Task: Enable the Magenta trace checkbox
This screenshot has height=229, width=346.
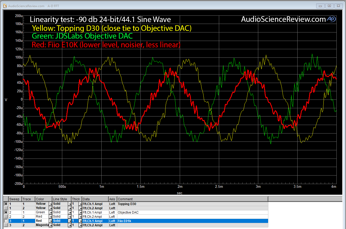Action: click(x=6, y=225)
